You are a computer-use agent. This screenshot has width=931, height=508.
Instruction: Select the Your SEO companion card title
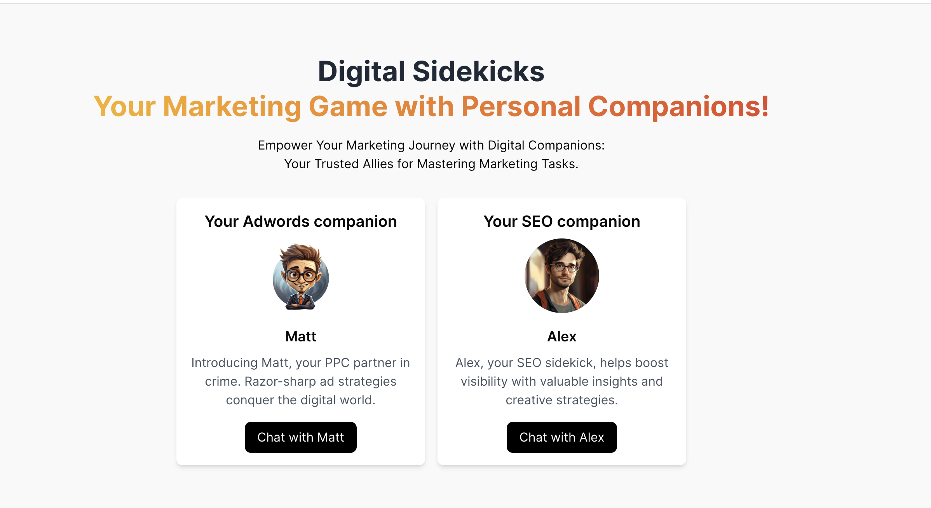tap(561, 221)
